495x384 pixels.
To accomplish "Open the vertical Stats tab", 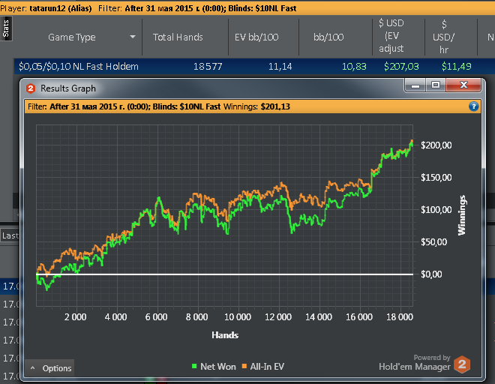I will [x=6, y=28].
